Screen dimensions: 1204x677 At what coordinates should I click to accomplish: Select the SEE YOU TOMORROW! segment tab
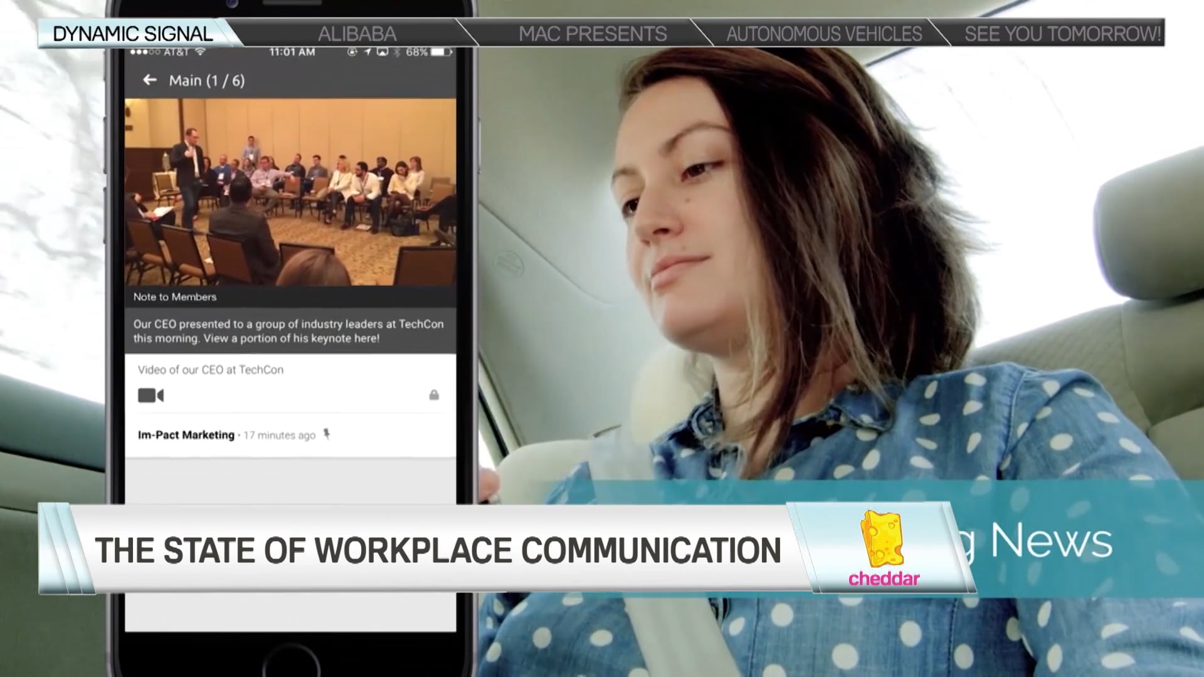pos(1062,34)
